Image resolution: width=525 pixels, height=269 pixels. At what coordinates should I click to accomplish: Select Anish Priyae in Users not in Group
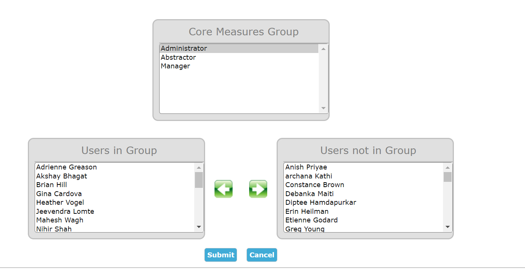pyautogui.click(x=364, y=167)
